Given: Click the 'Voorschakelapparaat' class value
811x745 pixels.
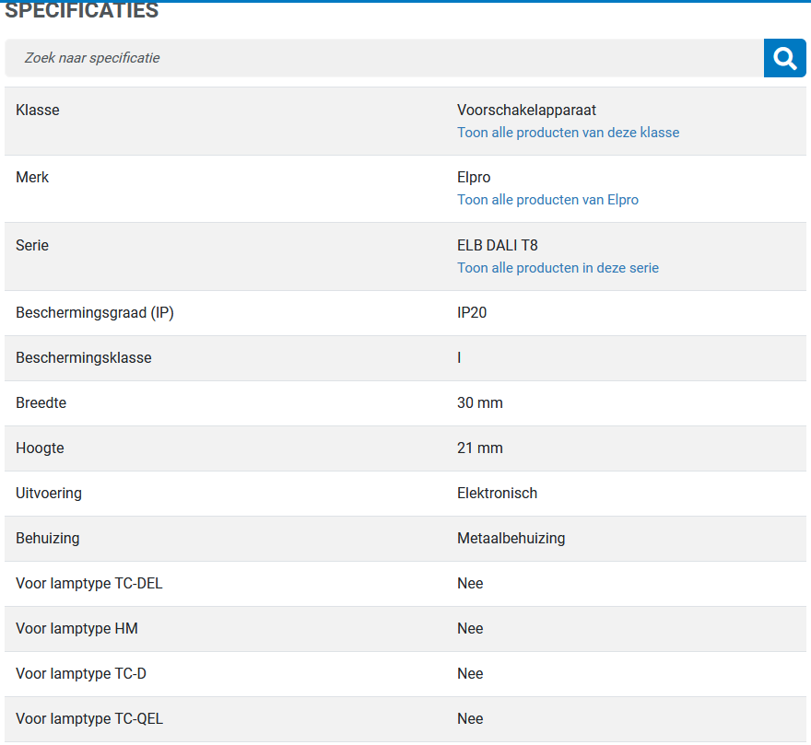Looking at the screenshot, I should click(x=526, y=111).
